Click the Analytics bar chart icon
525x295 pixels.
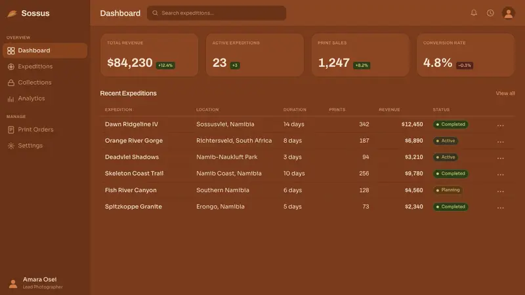coord(11,99)
